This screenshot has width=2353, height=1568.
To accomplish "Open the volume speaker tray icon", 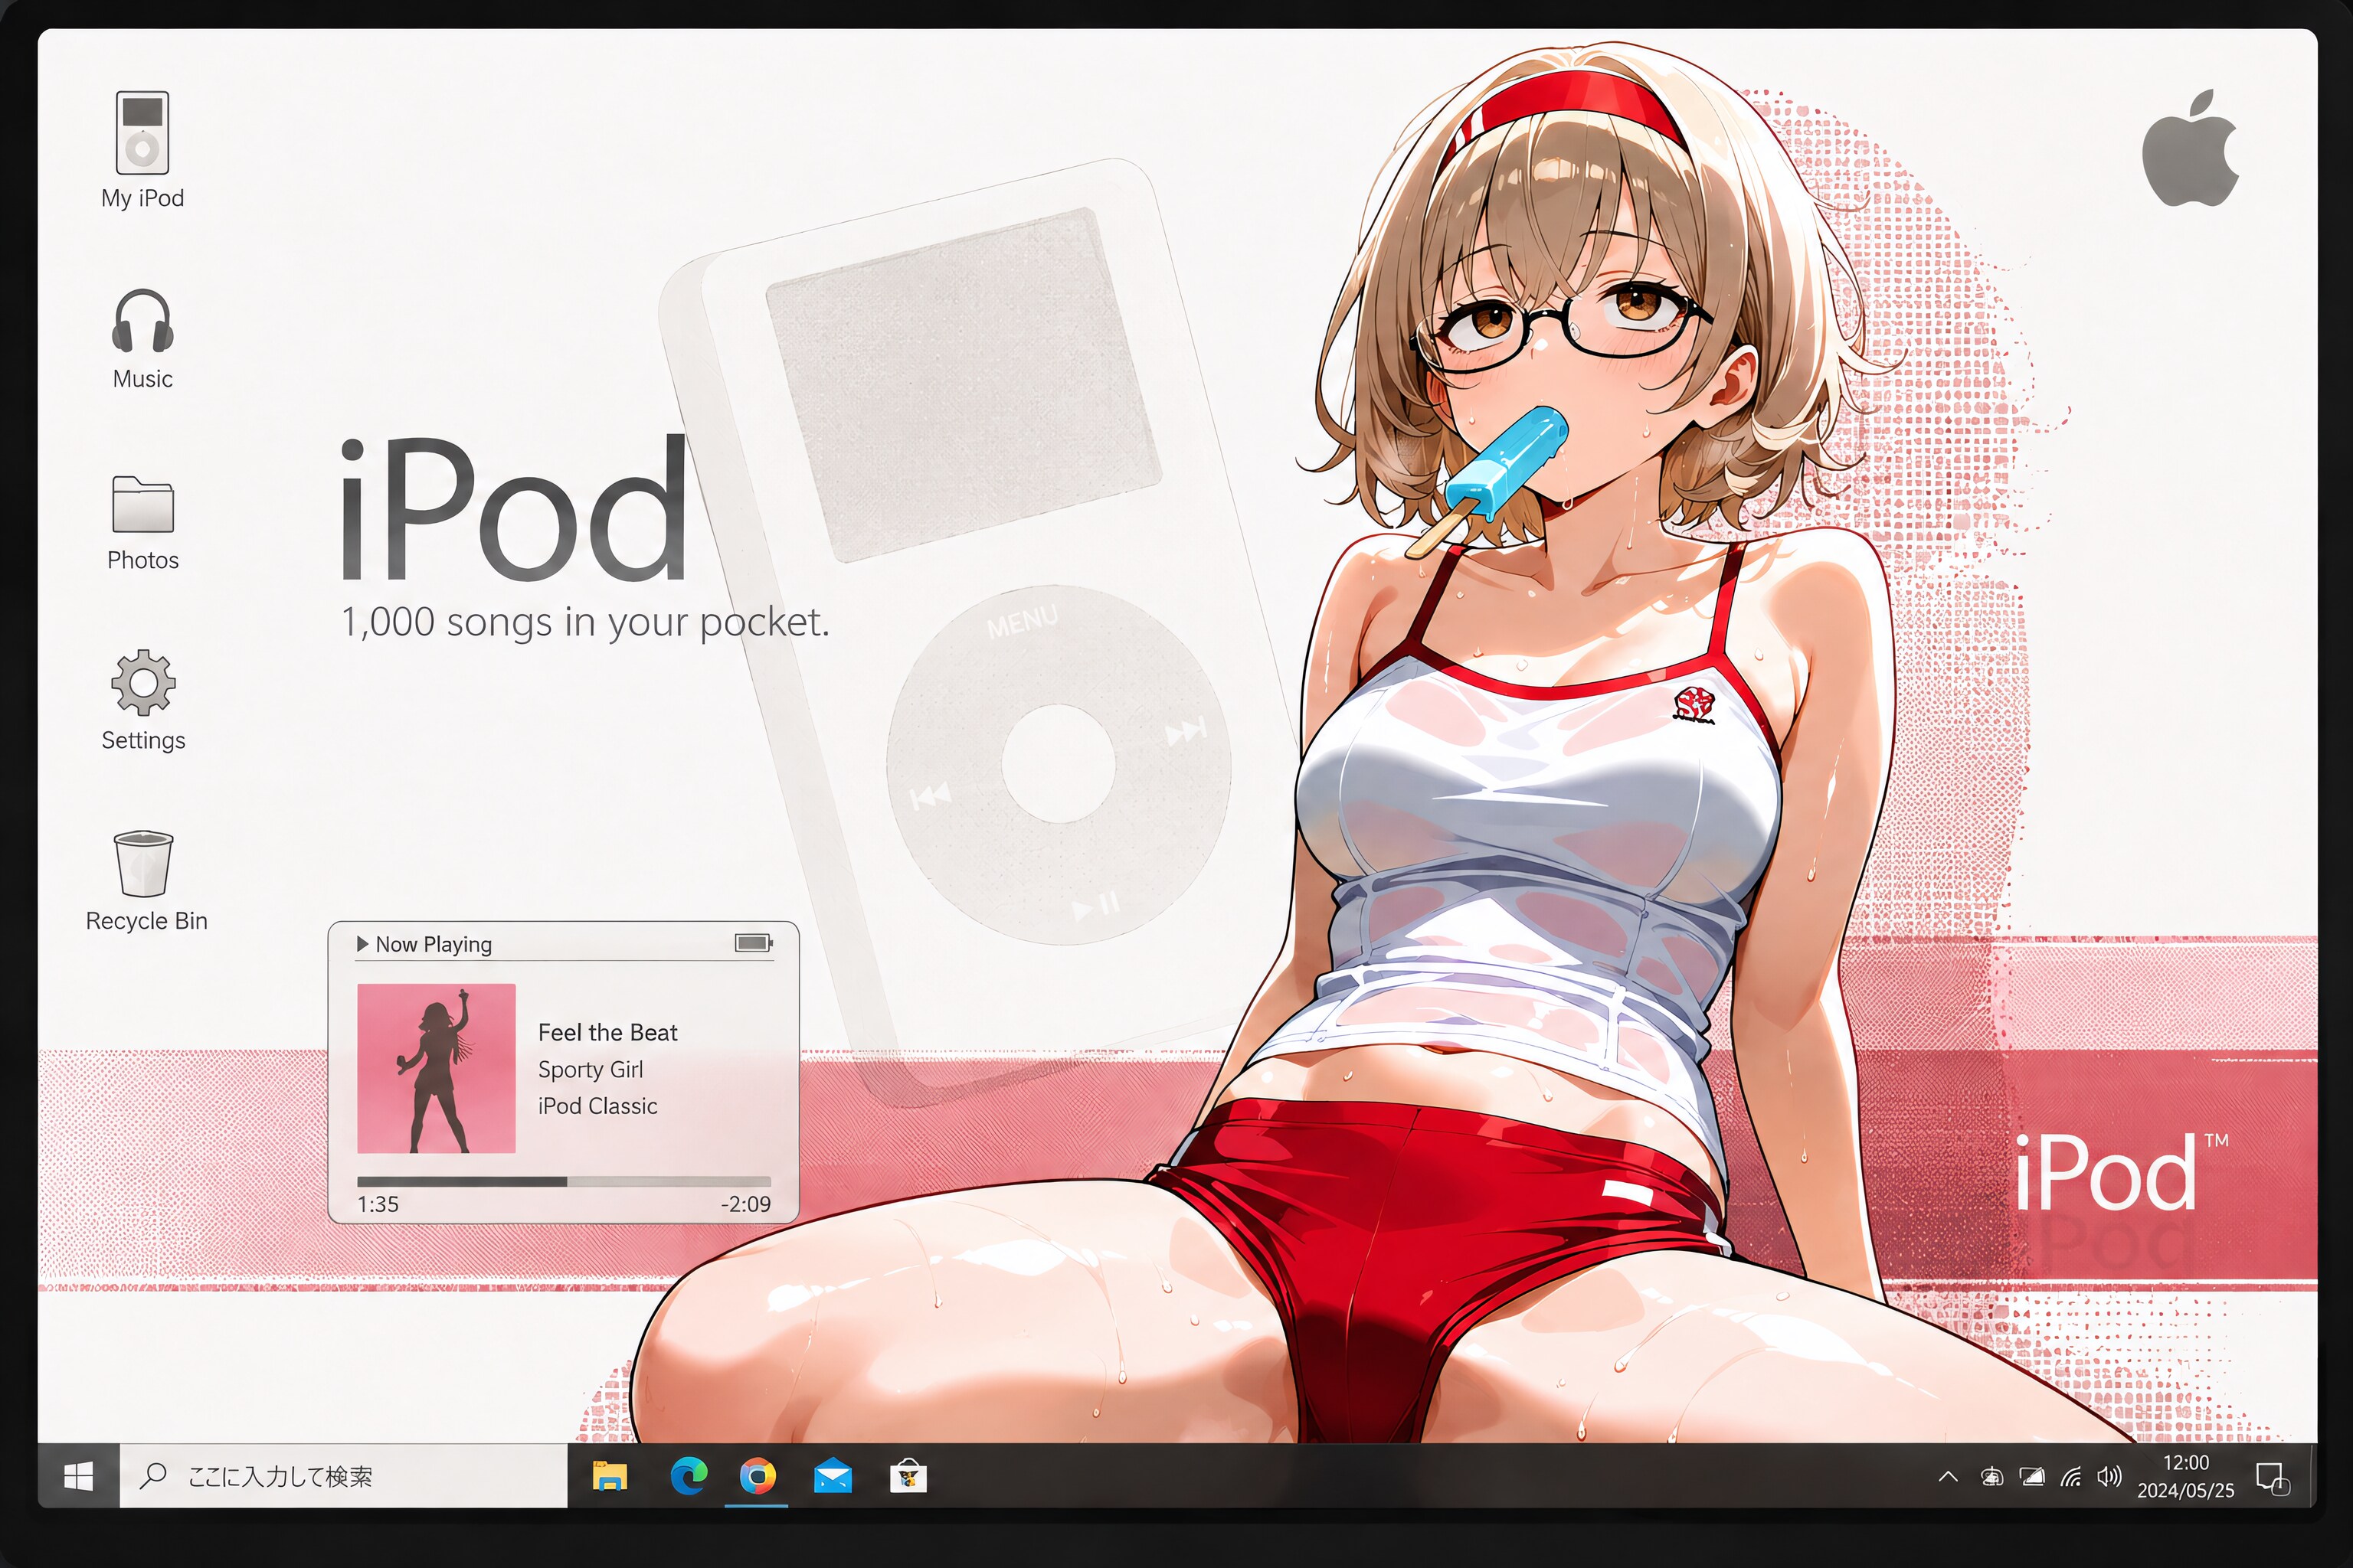I will [2109, 1476].
